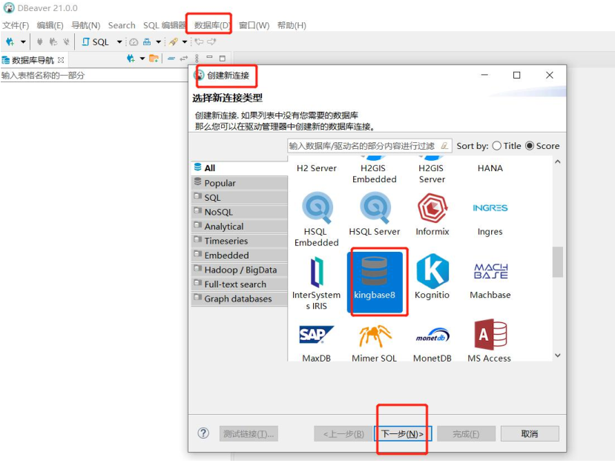Open the 文件(F) menu
The image size is (615, 463).
[16, 25]
